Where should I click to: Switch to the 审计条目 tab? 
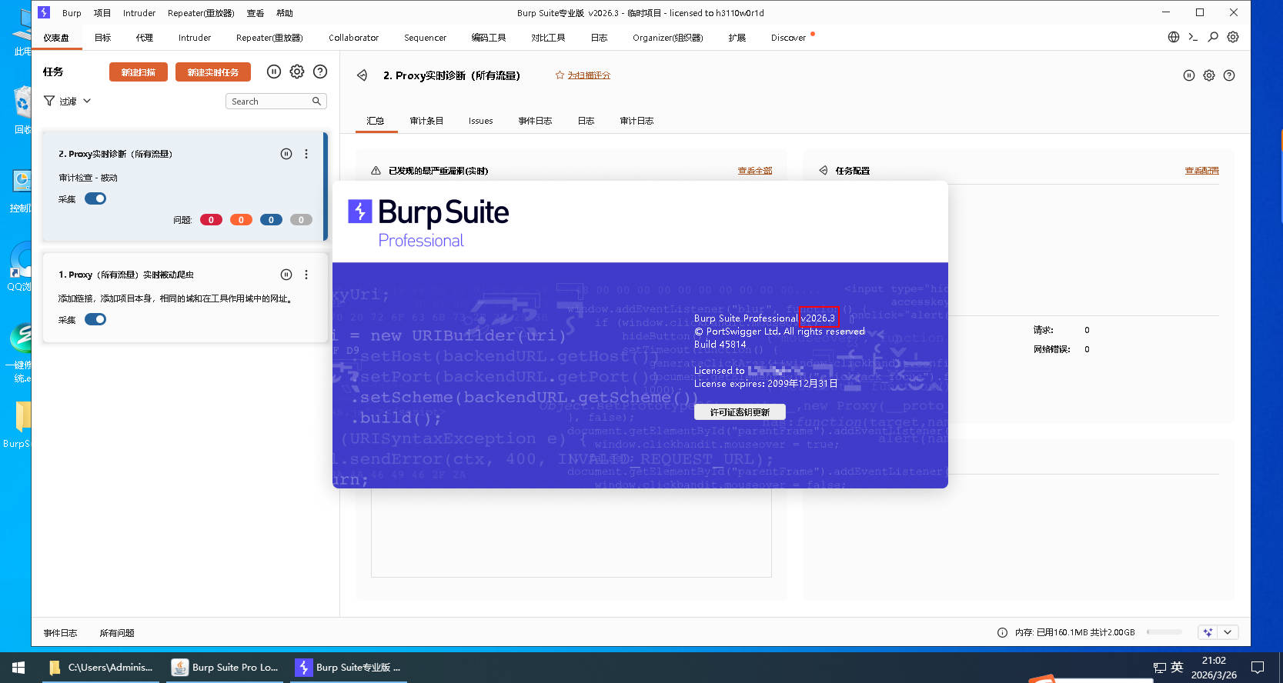(426, 121)
